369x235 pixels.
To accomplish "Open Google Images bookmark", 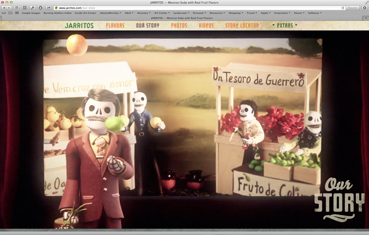I will tap(31, 13).
